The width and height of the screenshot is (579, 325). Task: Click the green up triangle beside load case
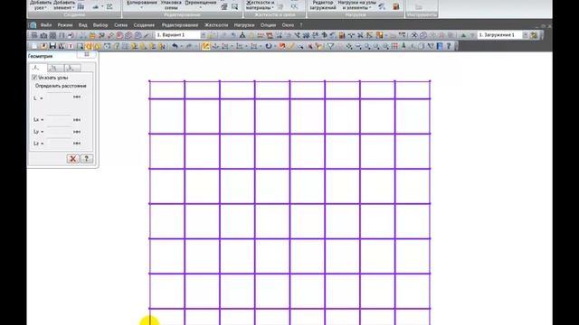point(463,35)
